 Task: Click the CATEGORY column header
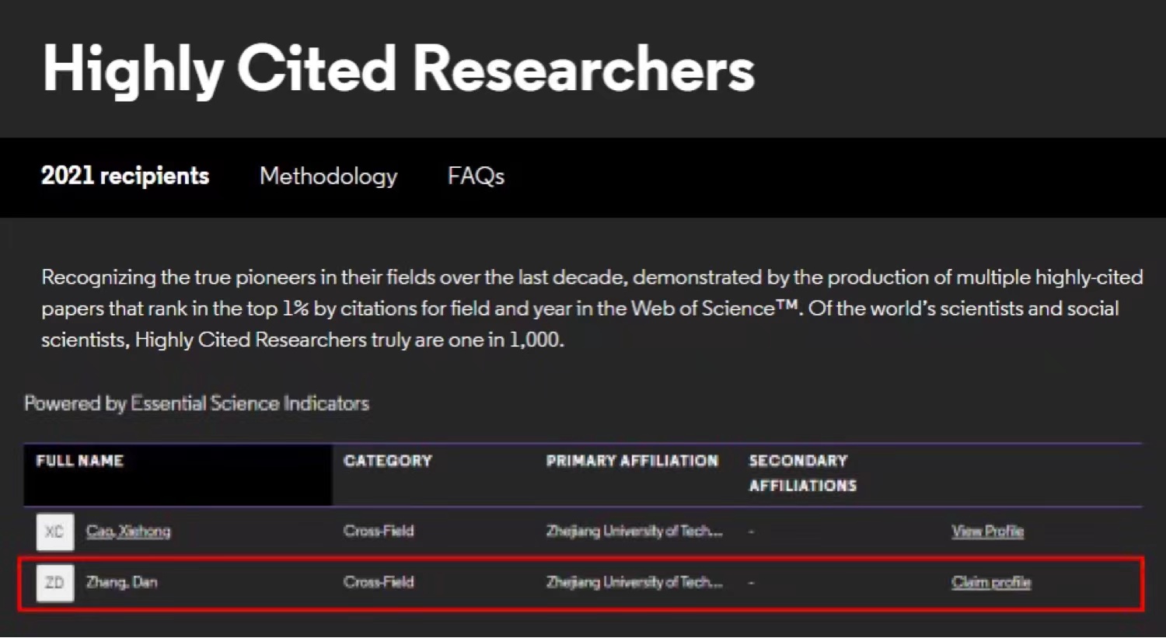[388, 461]
